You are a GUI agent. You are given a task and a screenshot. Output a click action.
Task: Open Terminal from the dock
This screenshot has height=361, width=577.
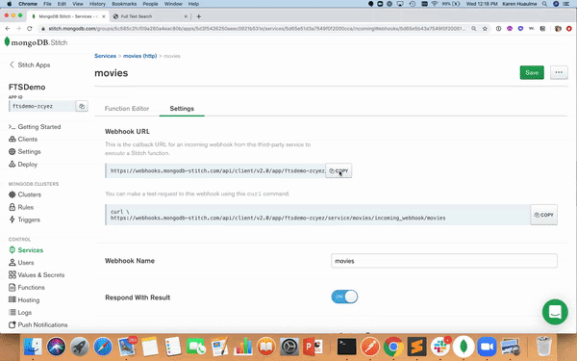[346, 347]
